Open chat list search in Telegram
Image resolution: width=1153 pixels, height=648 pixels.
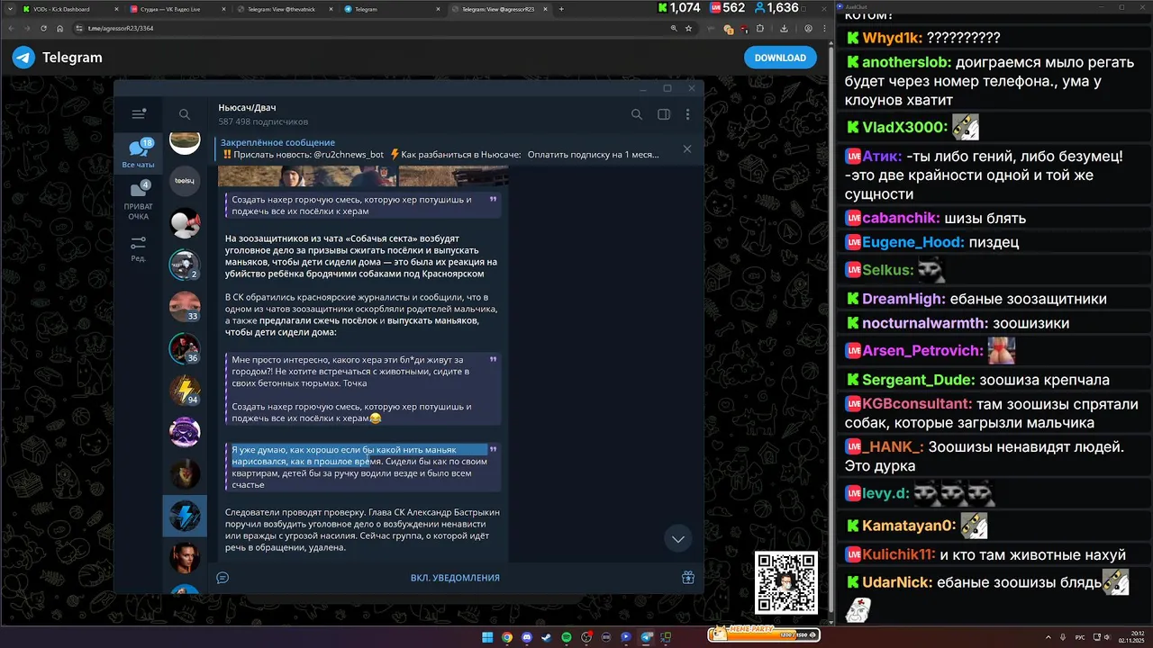(185, 114)
